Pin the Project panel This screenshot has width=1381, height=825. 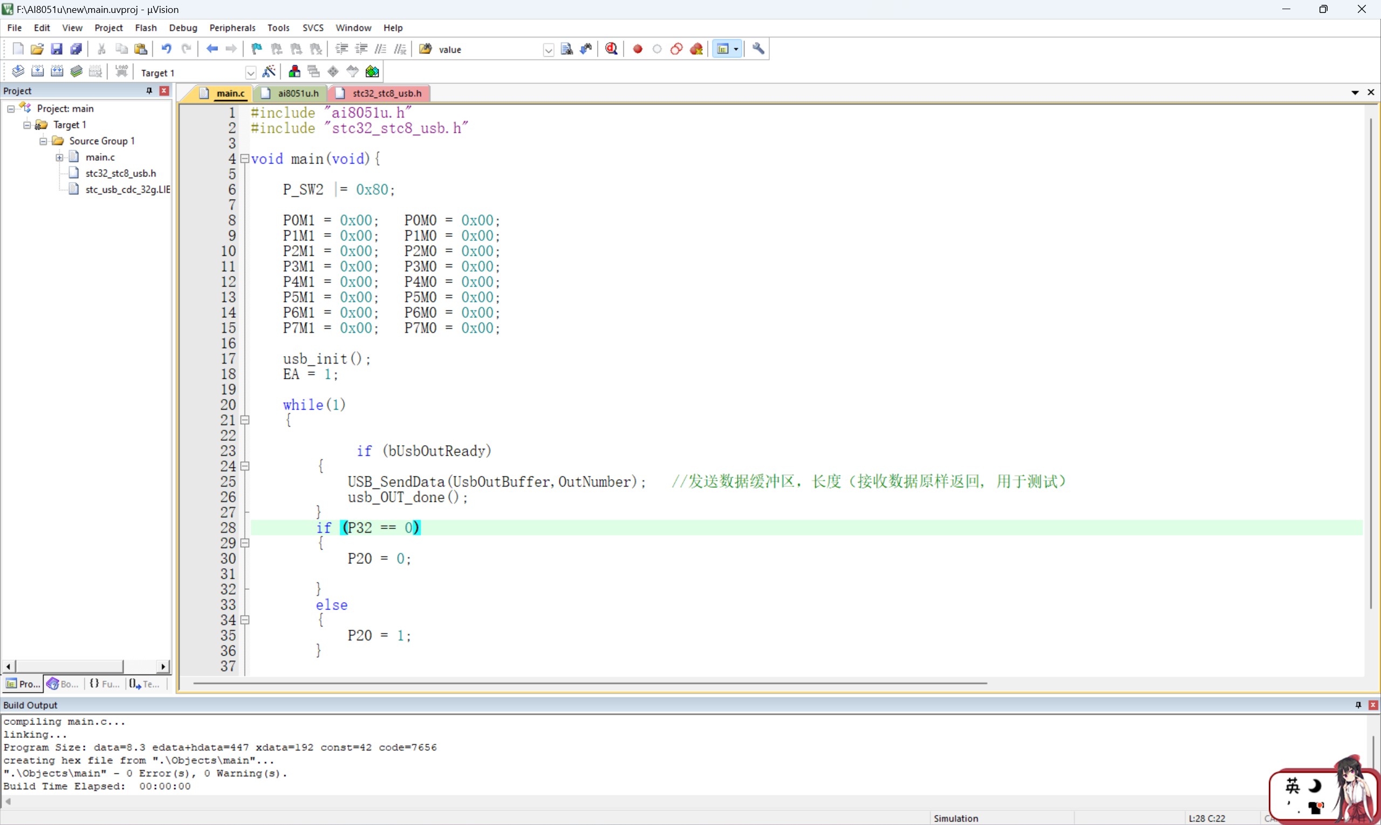pos(149,91)
